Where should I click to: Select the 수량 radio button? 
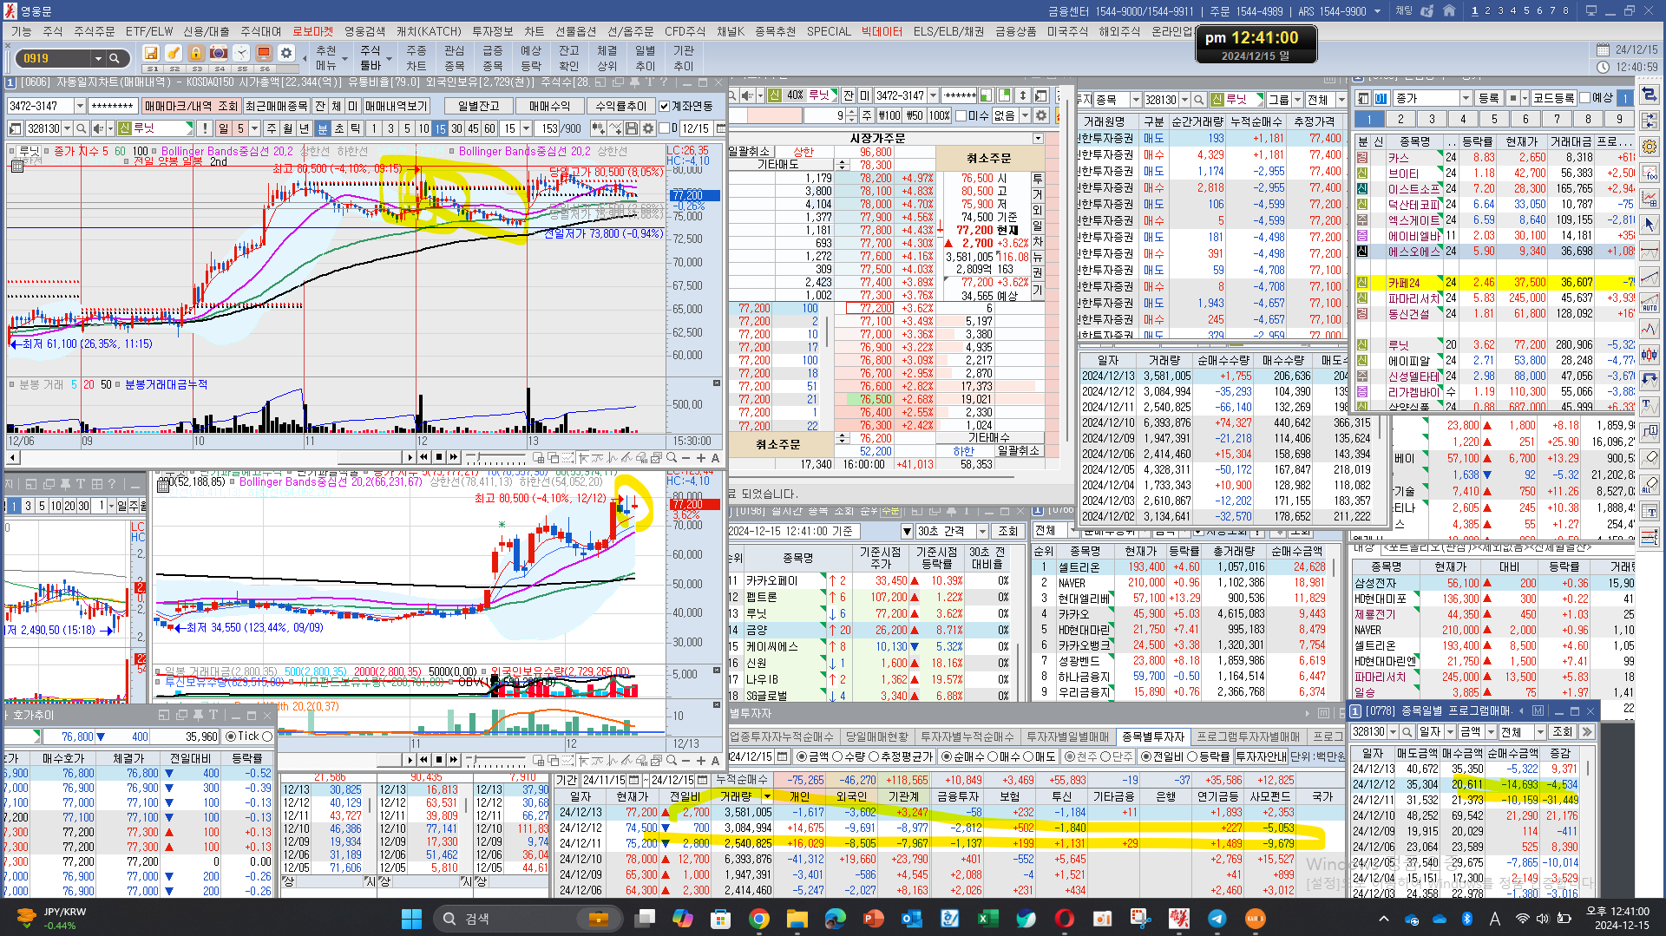pyautogui.click(x=837, y=756)
